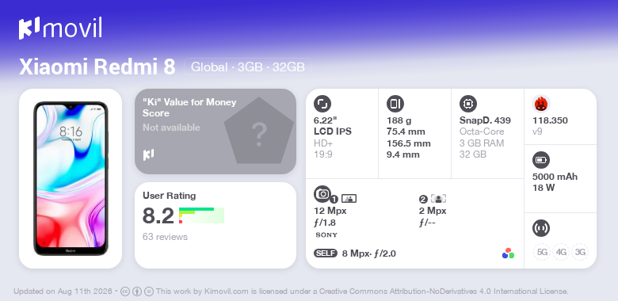Select the 4G network badge
This screenshot has width=618, height=301.
(561, 252)
